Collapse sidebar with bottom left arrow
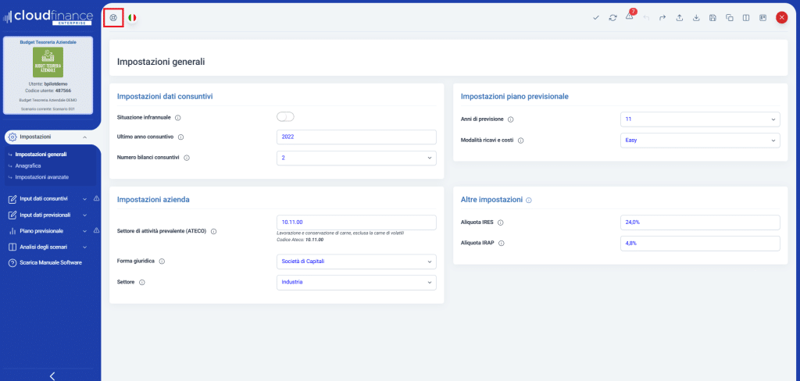Screen dimensions: 800x381 pyautogui.click(x=52, y=376)
